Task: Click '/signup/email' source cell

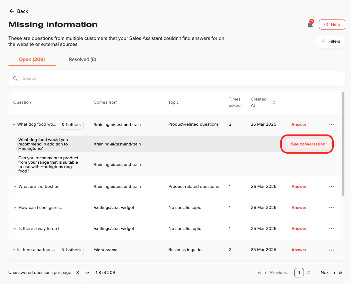Action: pyautogui.click(x=107, y=250)
